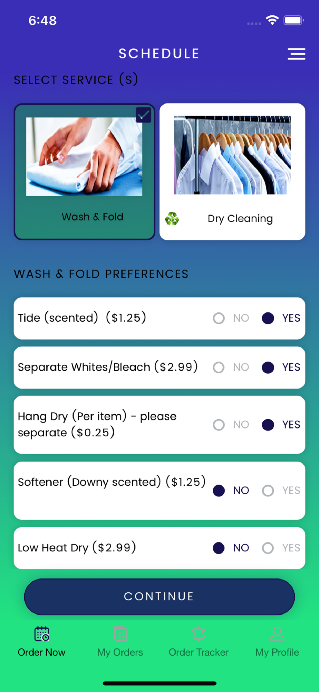This screenshot has width=319, height=692.
Task: Switch to the My Orders tab label
Action: (120, 652)
